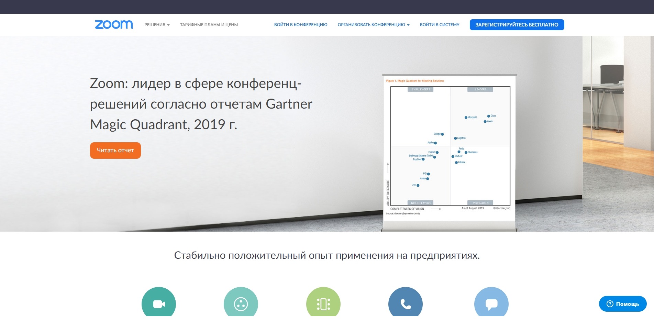Open ТАРИФНЫЕ ПЛАНЫ И ЦЕНЫ page
654x333 pixels.
[209, 25]
